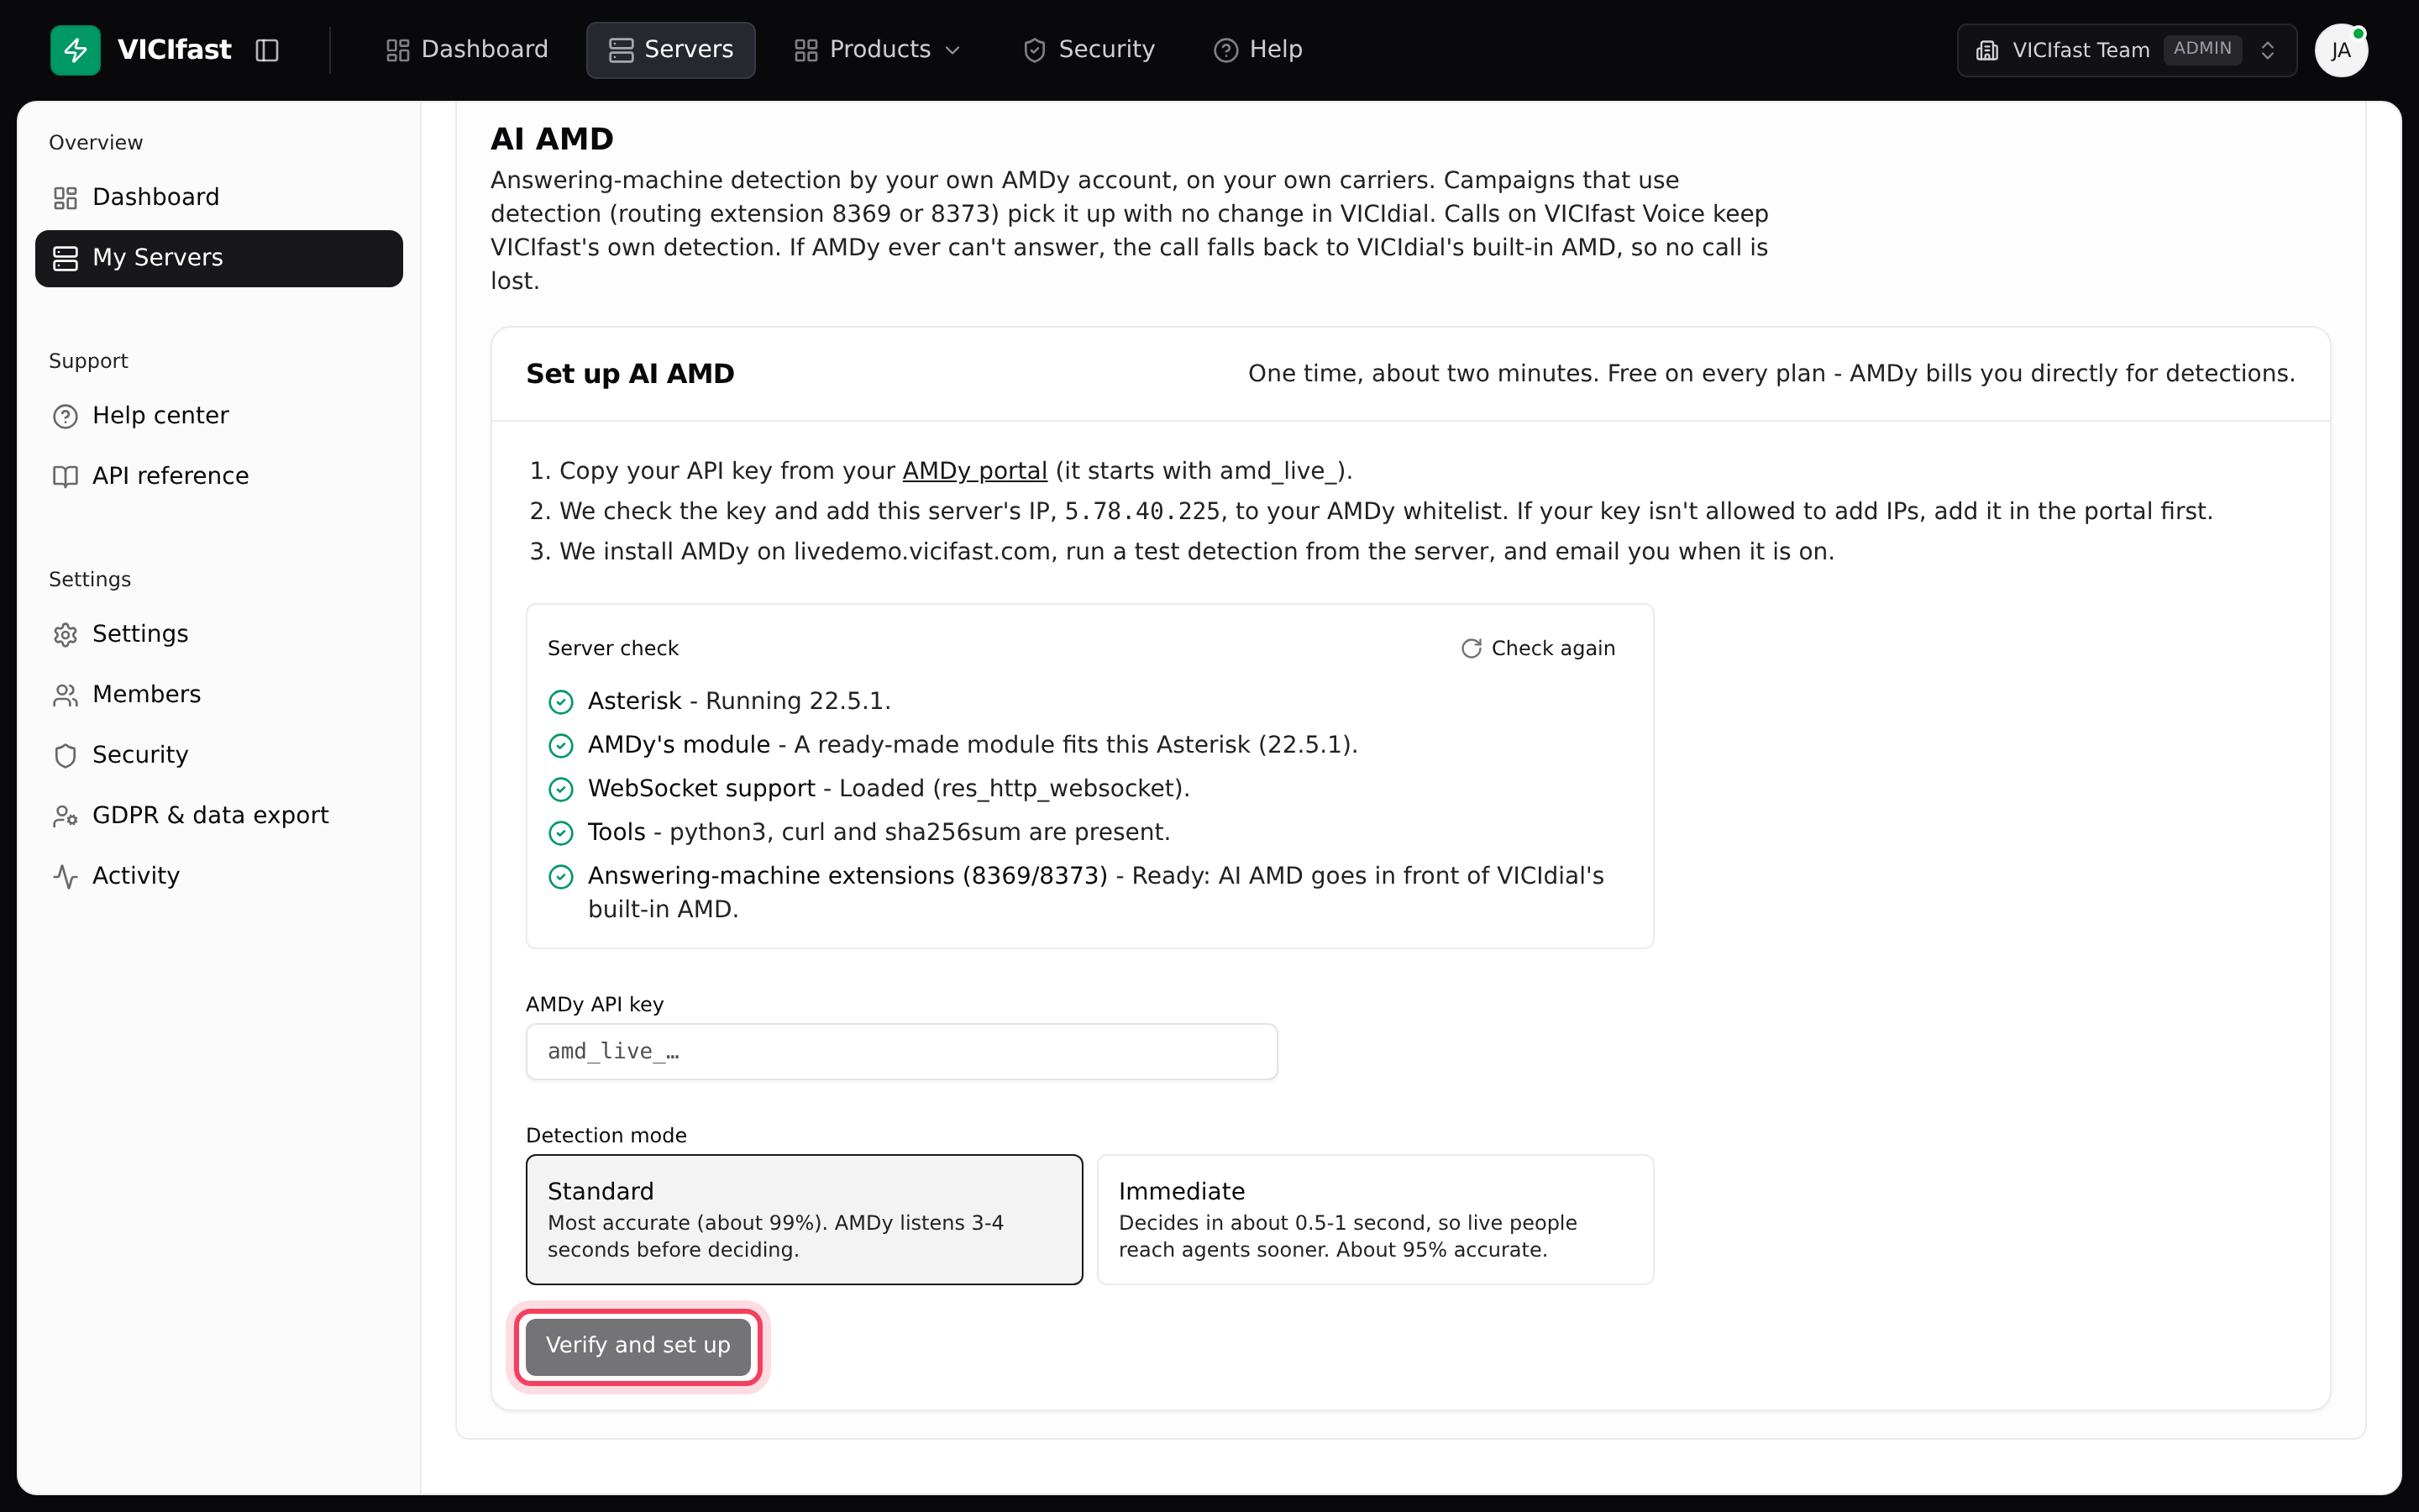This screenshot has height=1512, width=2419.
Task: Open Members in the sidebar
Action: click(219, 694)
